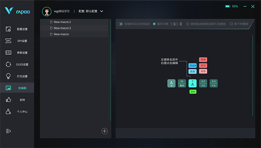Click the light blue 修改 button
Screen dimensions: 261x148
pos(193,72)
